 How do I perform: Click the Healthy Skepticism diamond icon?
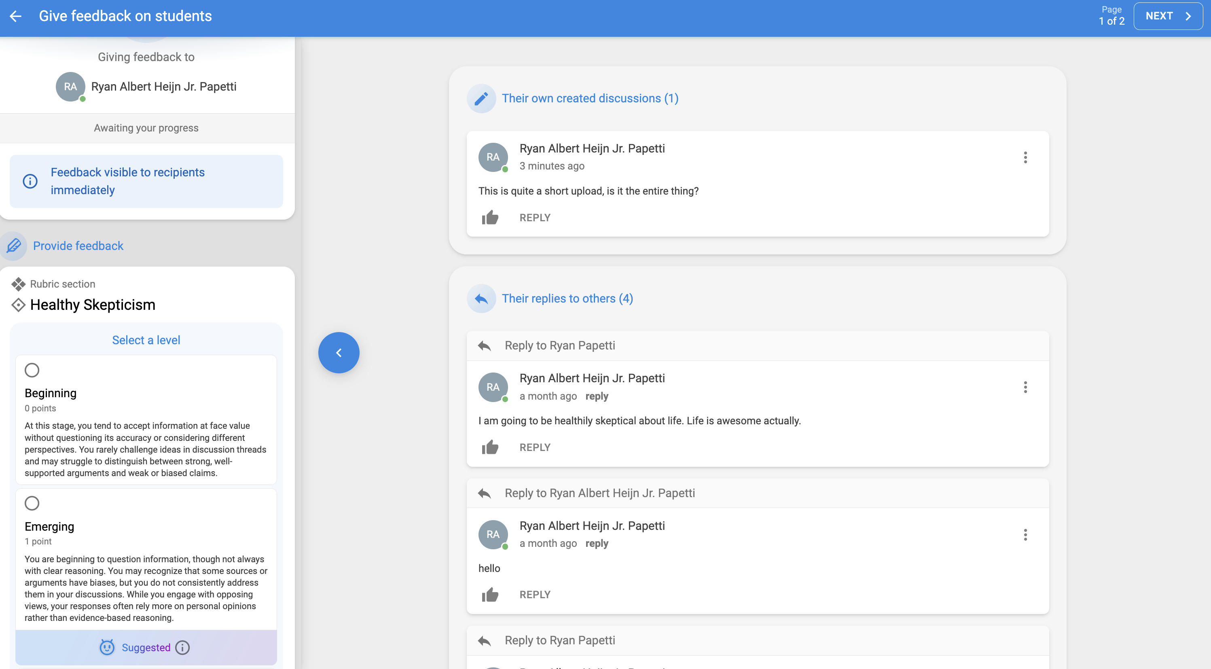18,305
